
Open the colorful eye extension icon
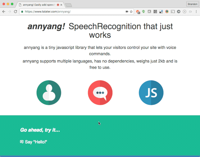(x=167, y=12)
